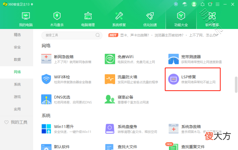Open hot link 上不了网,怎么办?
Screen dimensions: 238x150
pos(203,35)
